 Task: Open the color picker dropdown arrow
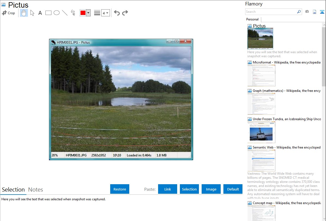[88, 13]
